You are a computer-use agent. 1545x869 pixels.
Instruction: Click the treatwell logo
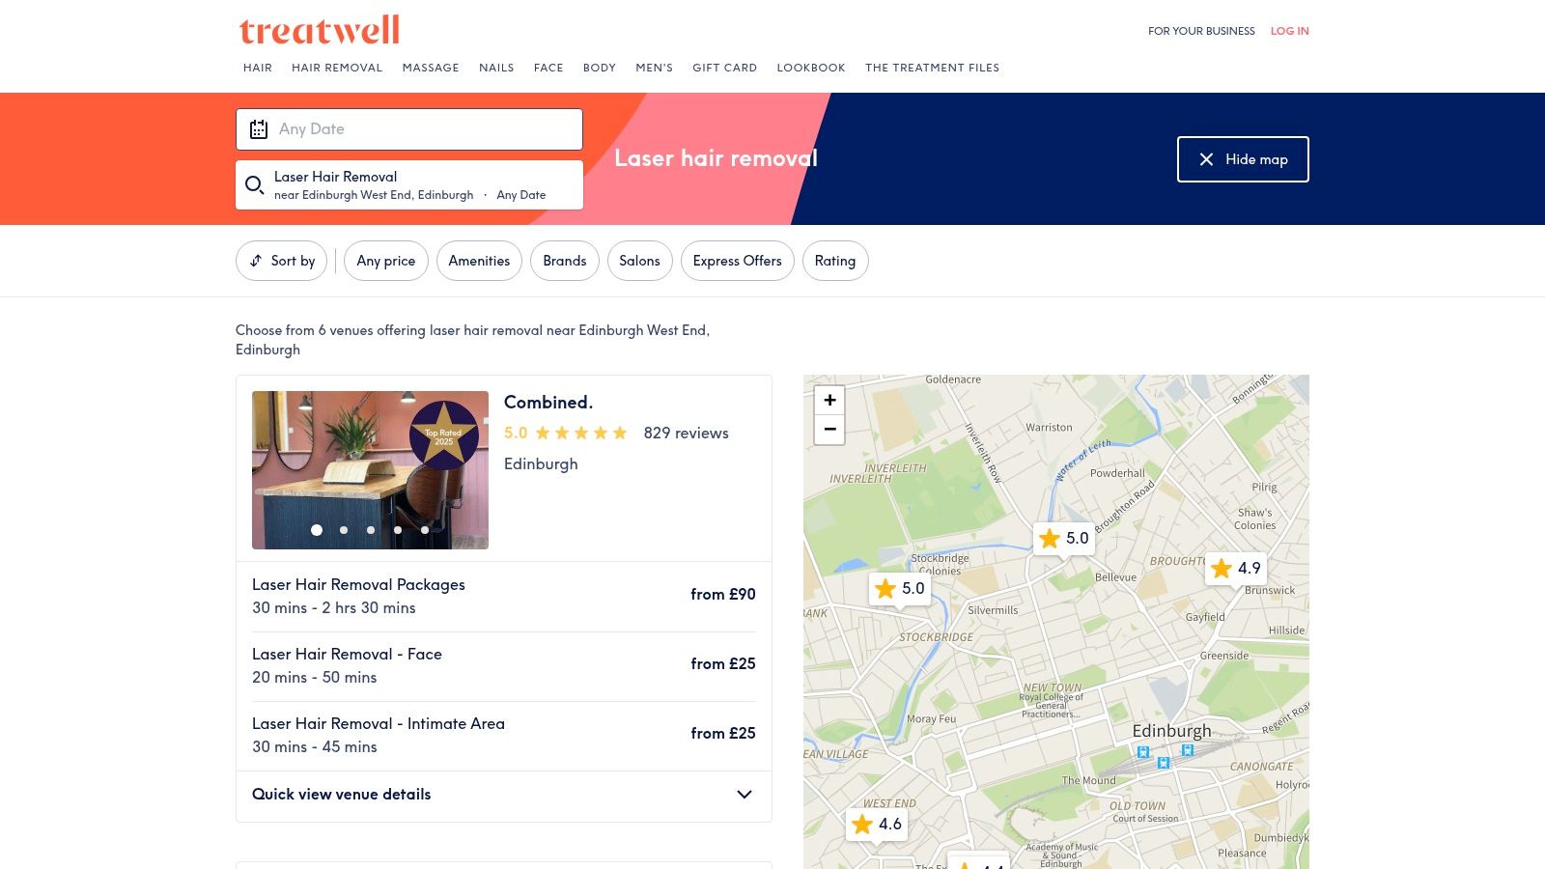320,30
